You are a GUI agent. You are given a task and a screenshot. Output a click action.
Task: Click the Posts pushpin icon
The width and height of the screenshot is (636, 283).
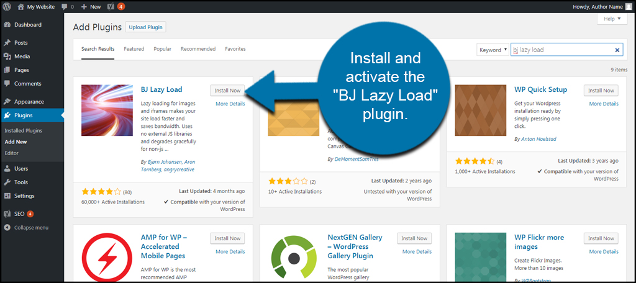coord(7,43)
